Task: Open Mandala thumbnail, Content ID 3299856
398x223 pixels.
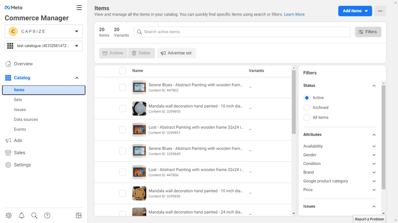Action: (139, 194)
